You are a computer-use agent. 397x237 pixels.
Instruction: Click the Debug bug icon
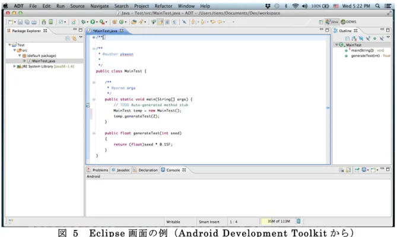coord(83,22)
